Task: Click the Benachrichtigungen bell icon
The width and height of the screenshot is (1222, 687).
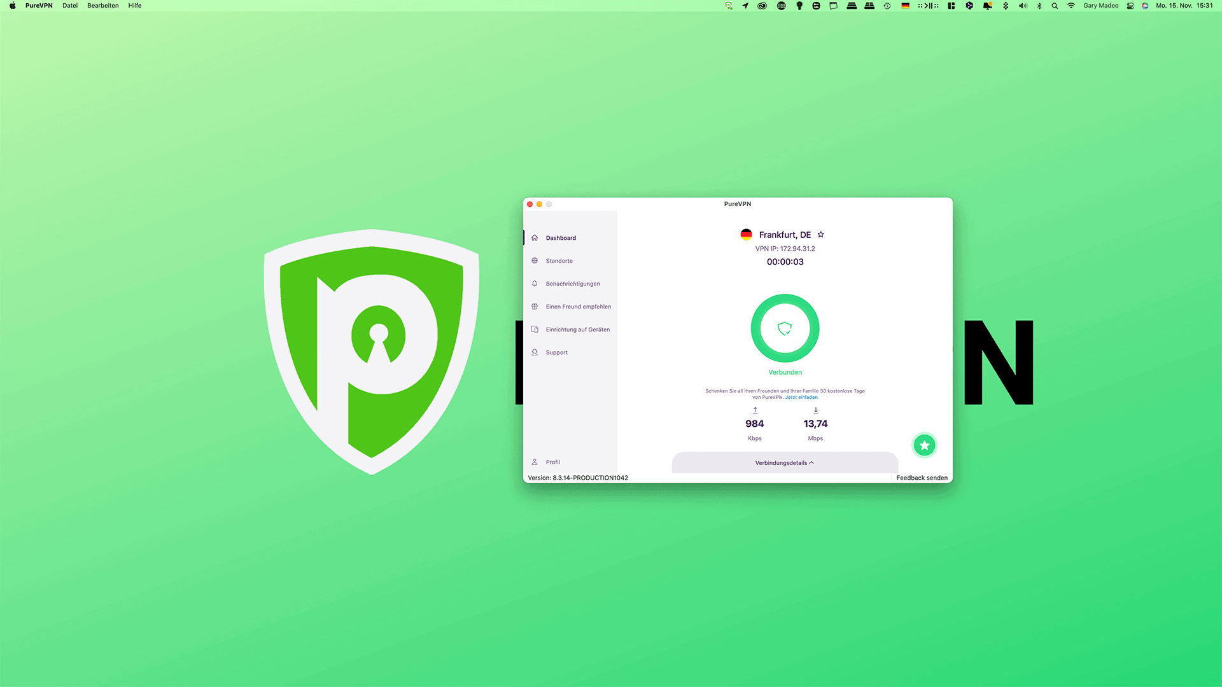Action: [x=535, y=284]
